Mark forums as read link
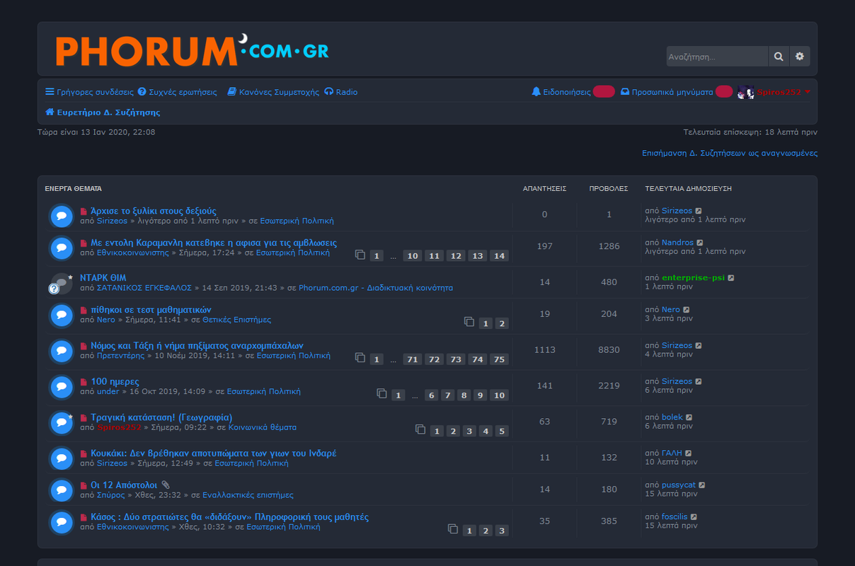This screenshot has height=566, width=855. pos(730,153)
